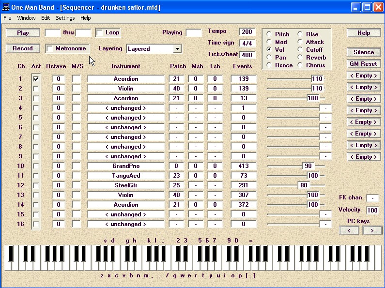
Task: Open the Help menu
Action: tap(85, 18)
